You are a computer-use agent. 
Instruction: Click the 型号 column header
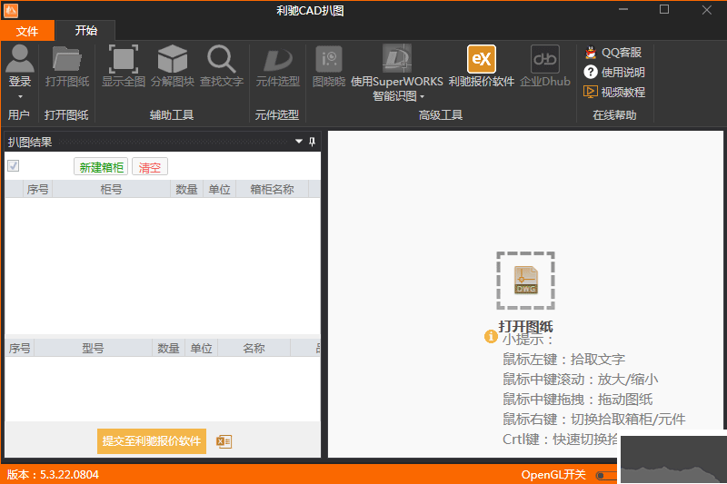tap(94, 348)
